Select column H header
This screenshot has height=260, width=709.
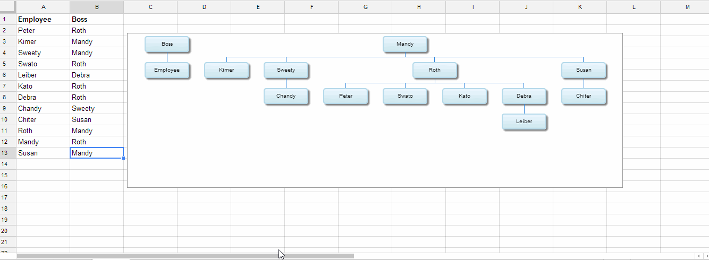(x=419, y=7)
